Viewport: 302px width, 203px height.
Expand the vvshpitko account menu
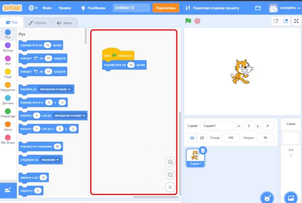coord(284,8)
